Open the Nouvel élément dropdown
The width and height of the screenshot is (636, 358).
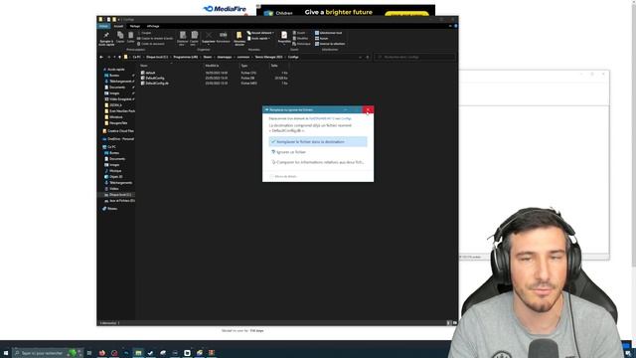coord(260,33)
